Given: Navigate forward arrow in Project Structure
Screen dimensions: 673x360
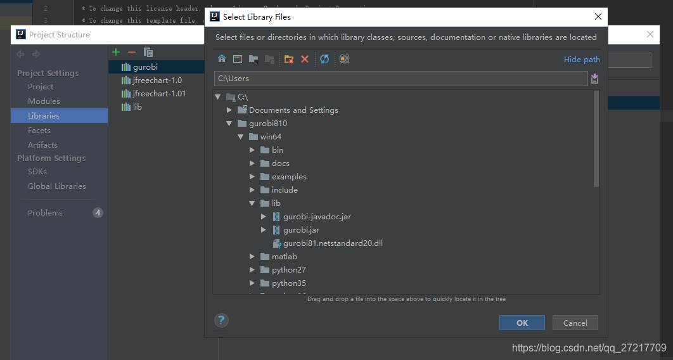Looking at the screenshot, I should click(x=37, y=54).
